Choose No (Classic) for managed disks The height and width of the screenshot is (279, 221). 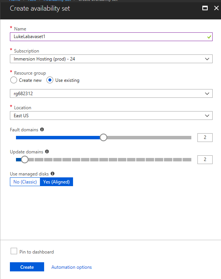(x=25, y=182)
